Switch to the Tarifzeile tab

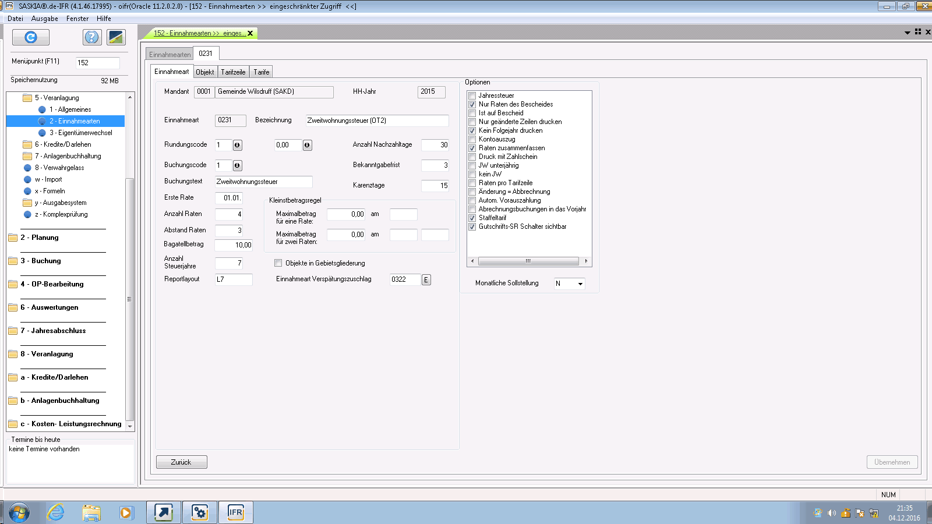pos(233,72)
